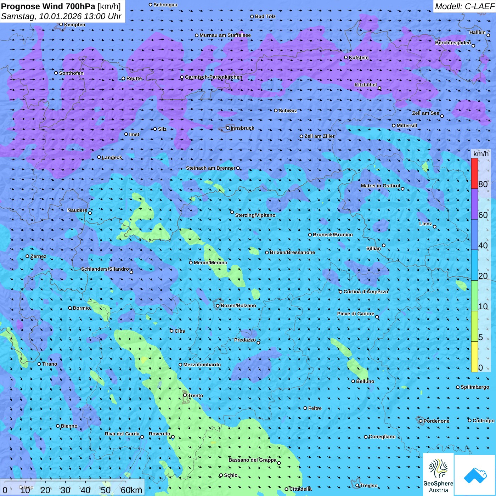The height and width of the screenshot is (496, 496).
Task: Click the yellow 0 km/h legend color
Action: tap(474, 357)
